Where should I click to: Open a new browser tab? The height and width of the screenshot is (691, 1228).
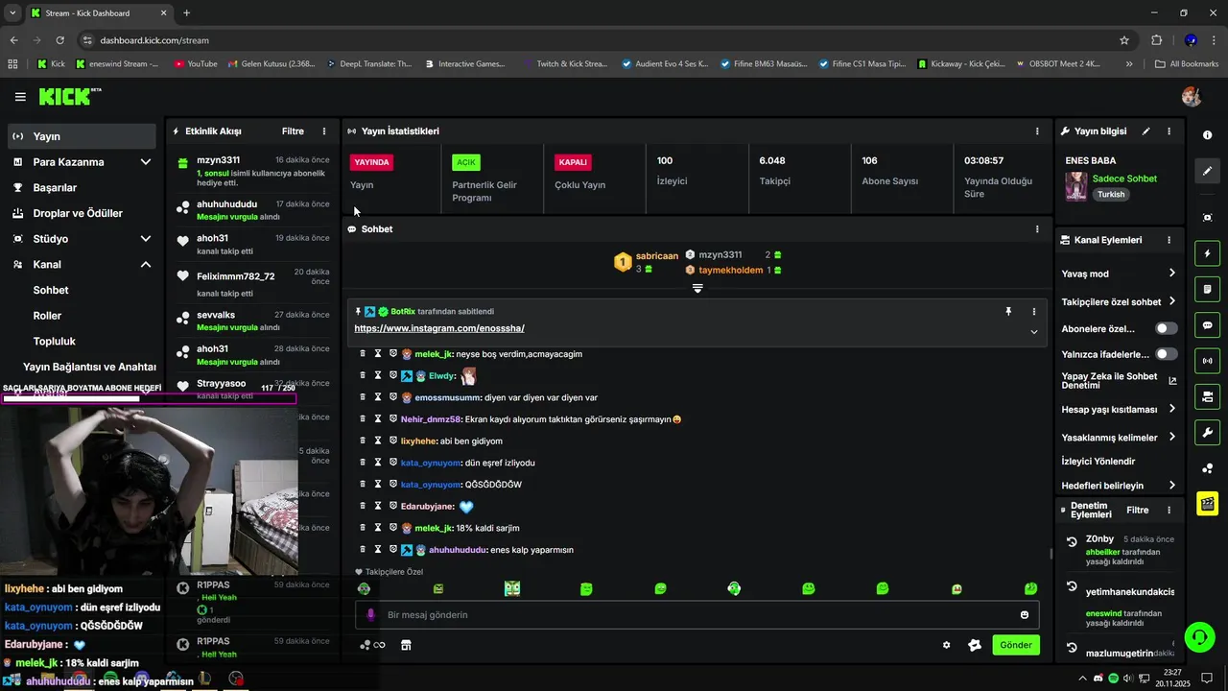coord(186,13)
